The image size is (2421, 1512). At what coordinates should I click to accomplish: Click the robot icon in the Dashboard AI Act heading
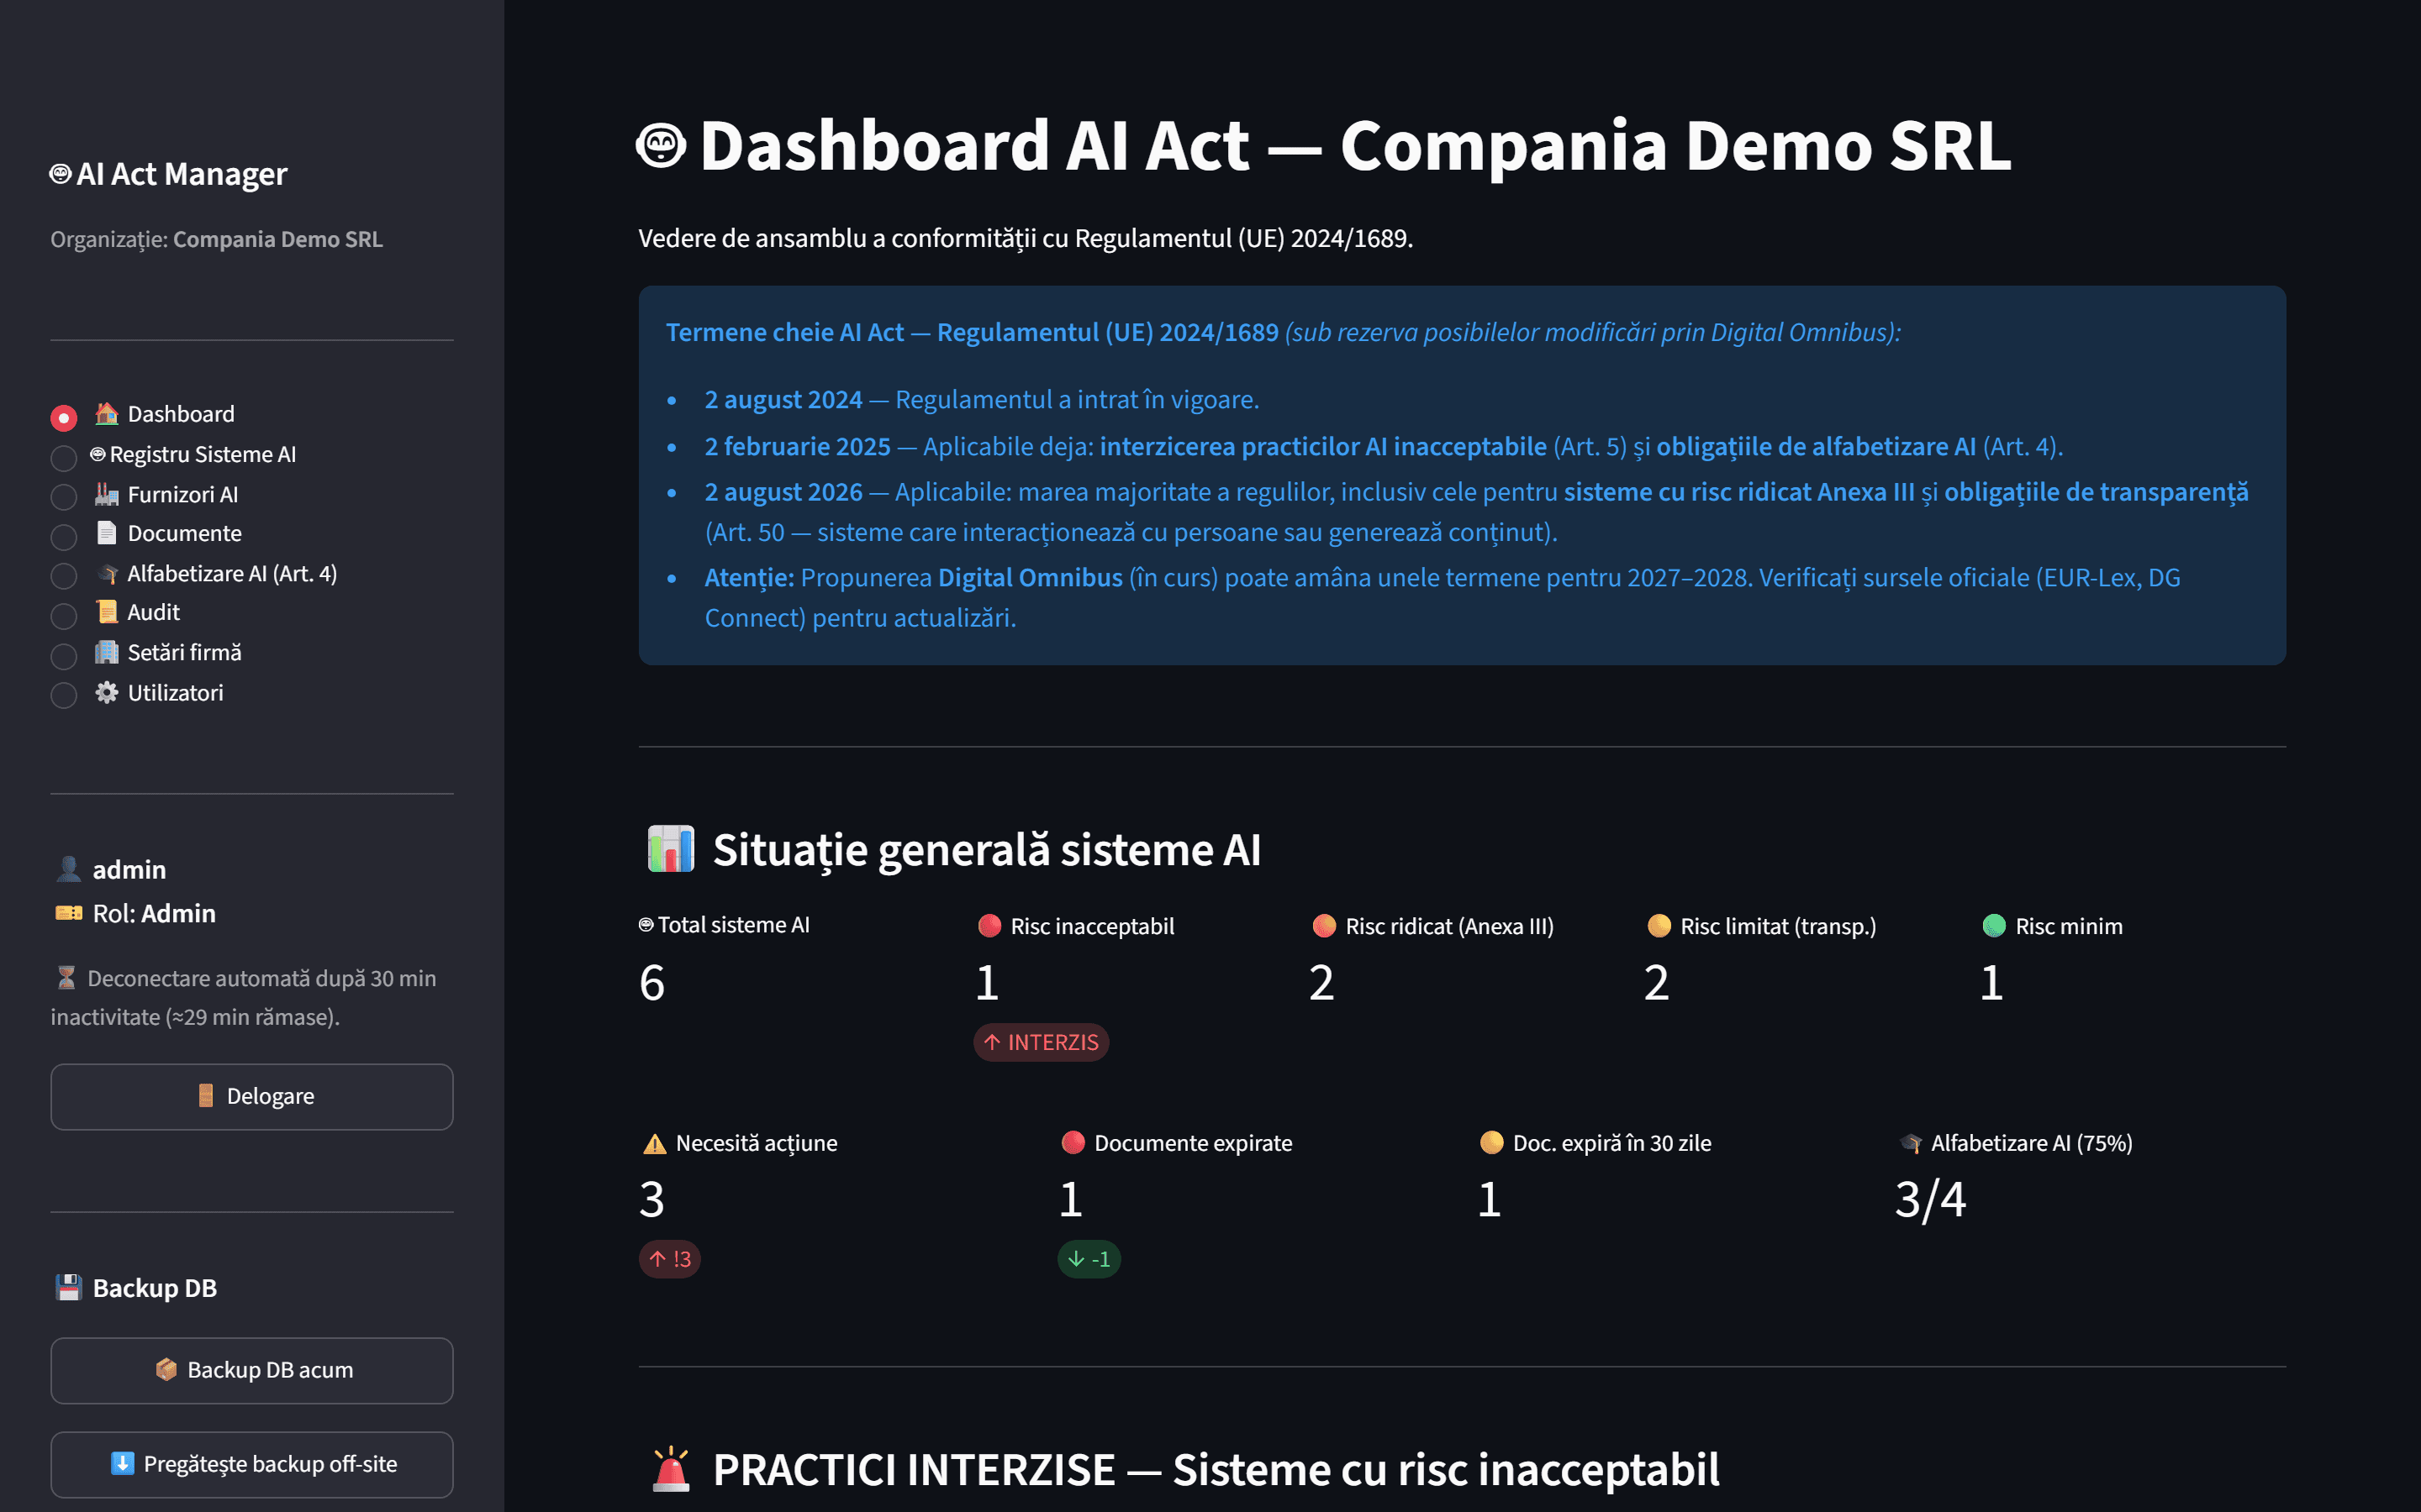[662, 147]
